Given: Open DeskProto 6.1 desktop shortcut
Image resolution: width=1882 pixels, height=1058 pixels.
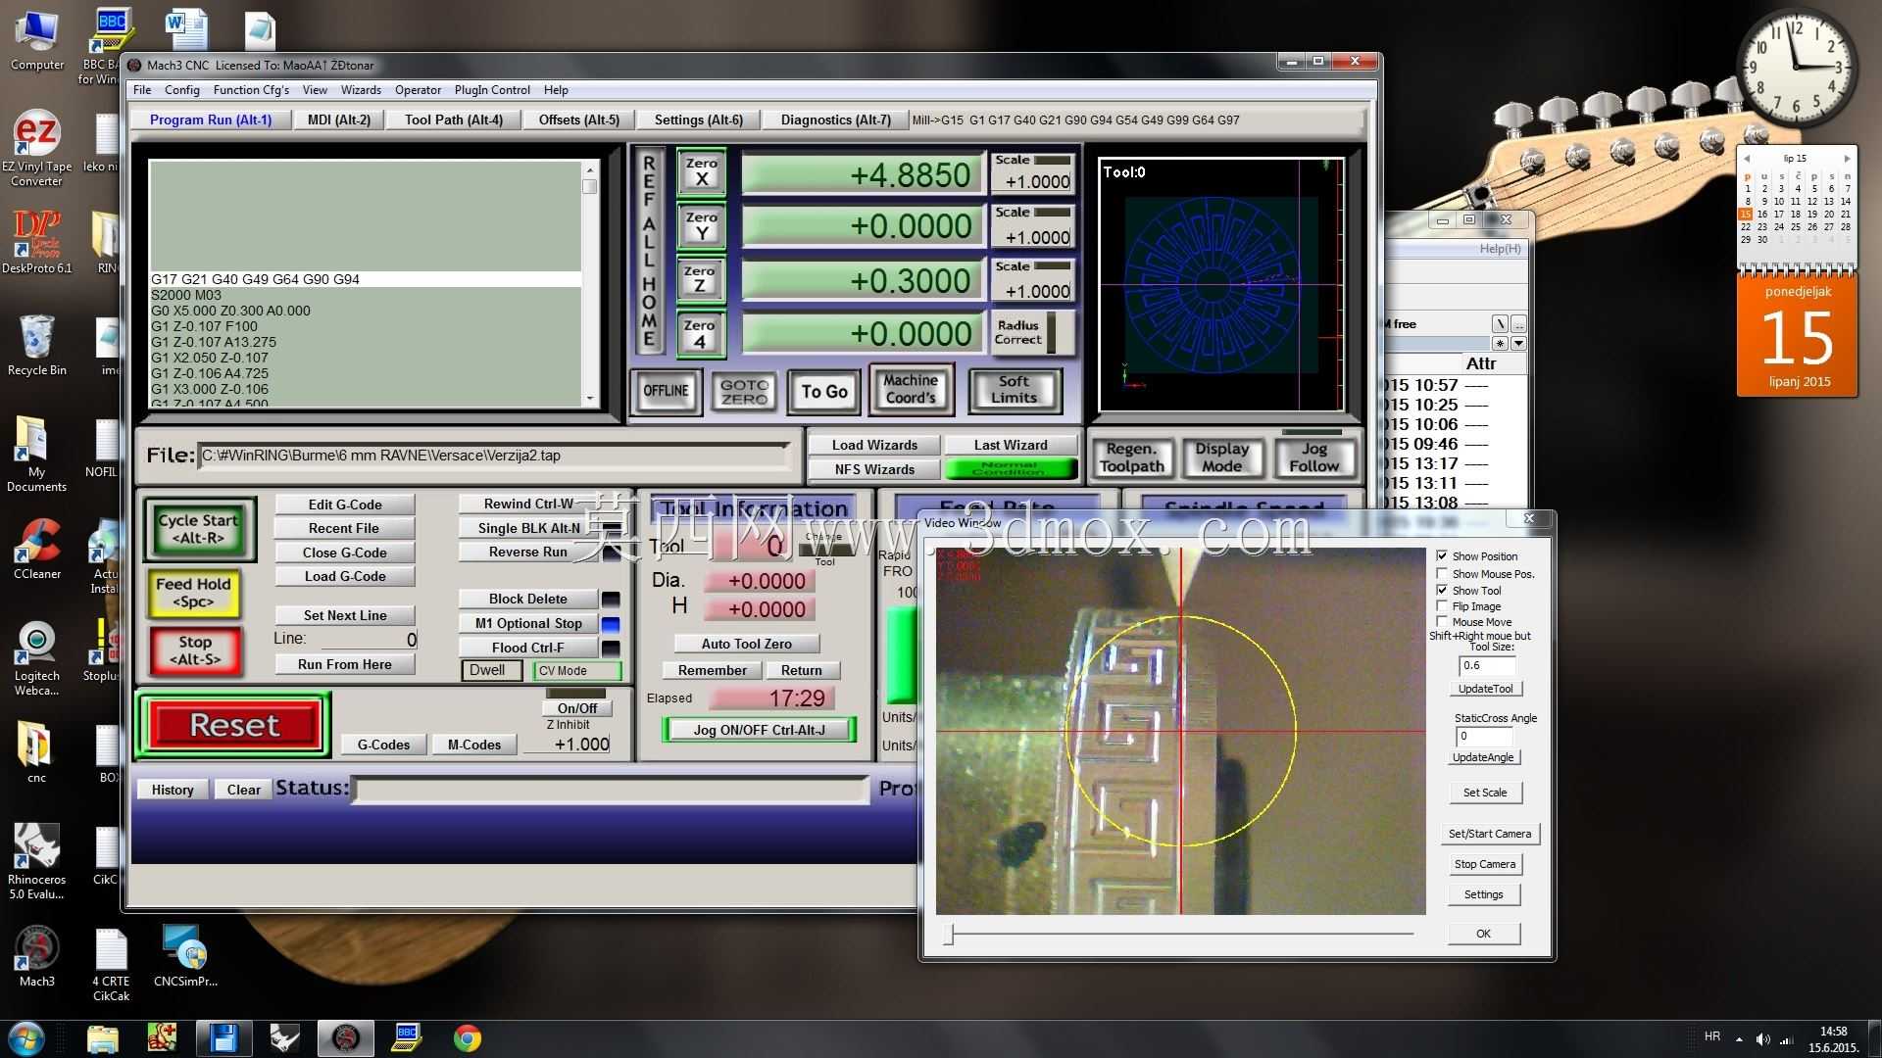Looking at the screenshot, I should pyautogui.click(x=37, y=242).
